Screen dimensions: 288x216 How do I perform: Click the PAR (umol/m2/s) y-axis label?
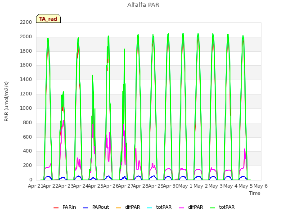click(6, 101)
